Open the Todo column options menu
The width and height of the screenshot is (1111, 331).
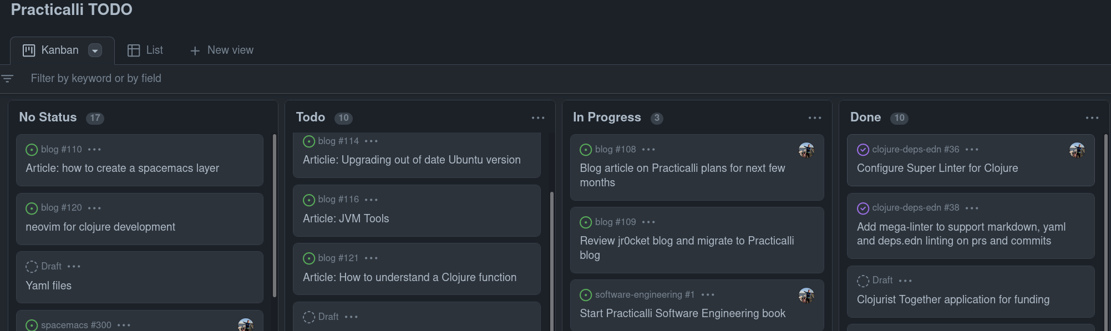pyautogui.click(x=537, y=118)
